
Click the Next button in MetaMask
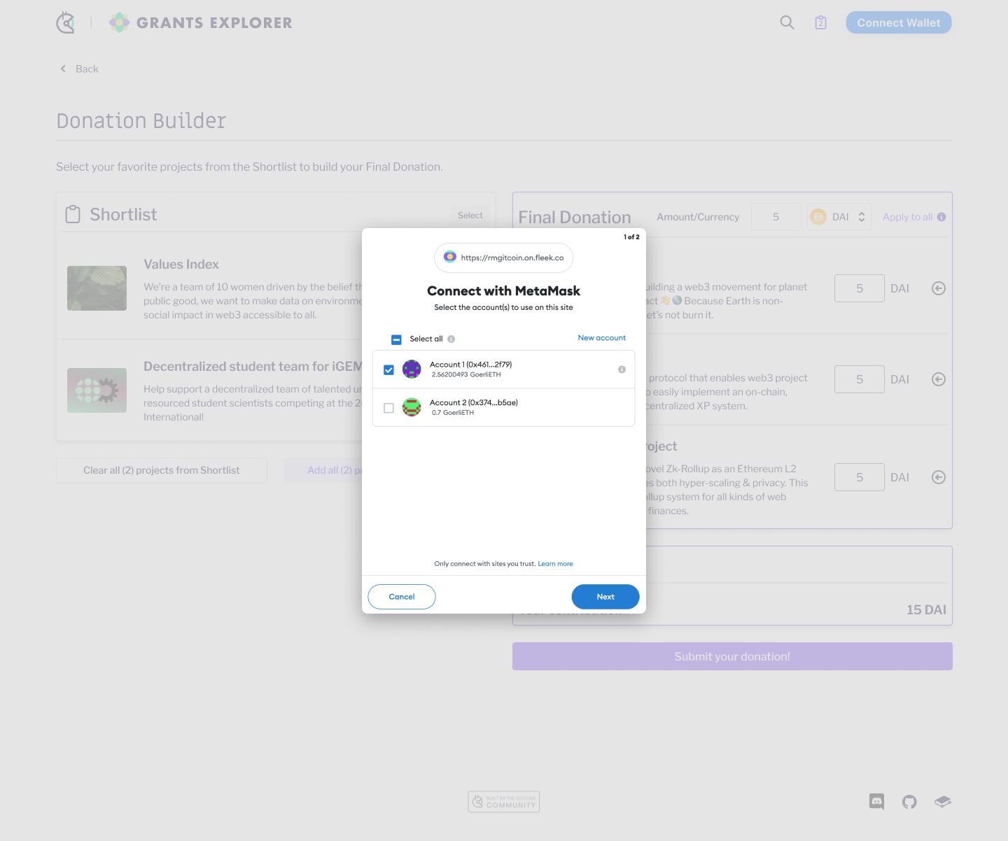(x=605, y=597)
